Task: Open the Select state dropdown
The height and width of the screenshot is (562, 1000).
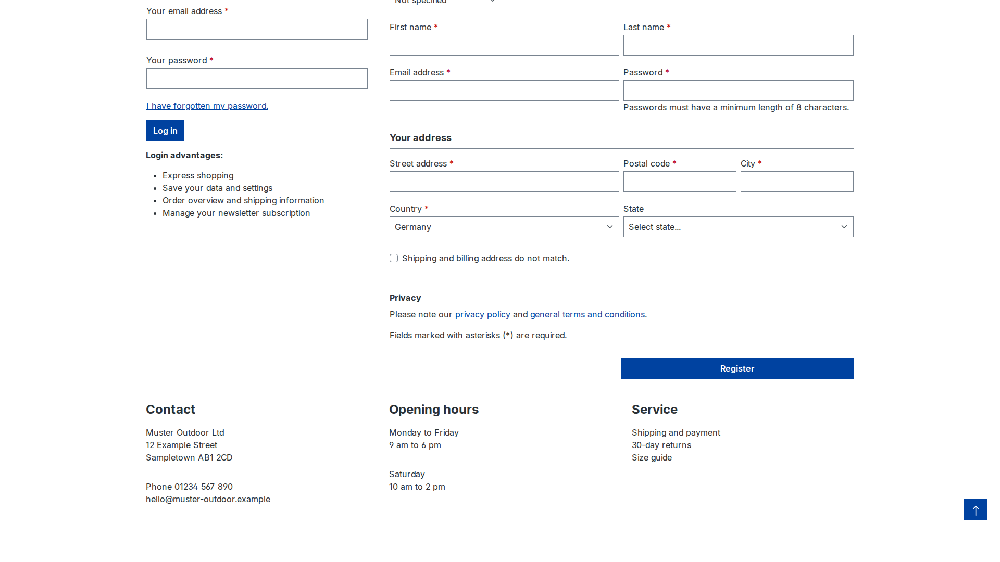Action: pos(738,227)
